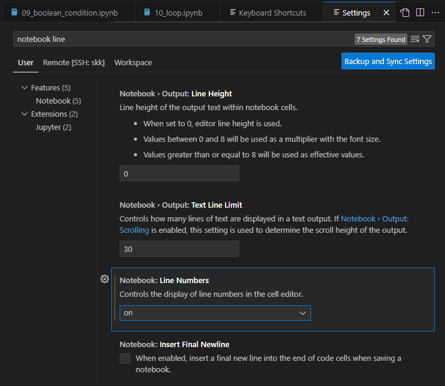Image resolution: width=445 pixels, height=386 pixels.
Task: Switch to Keyboard Shortcuts tab
Action: click(x=272, y=13)
